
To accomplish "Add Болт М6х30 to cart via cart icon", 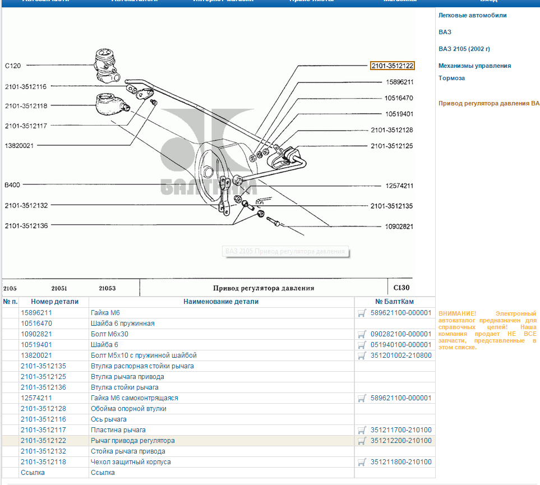I will [362, 334].
